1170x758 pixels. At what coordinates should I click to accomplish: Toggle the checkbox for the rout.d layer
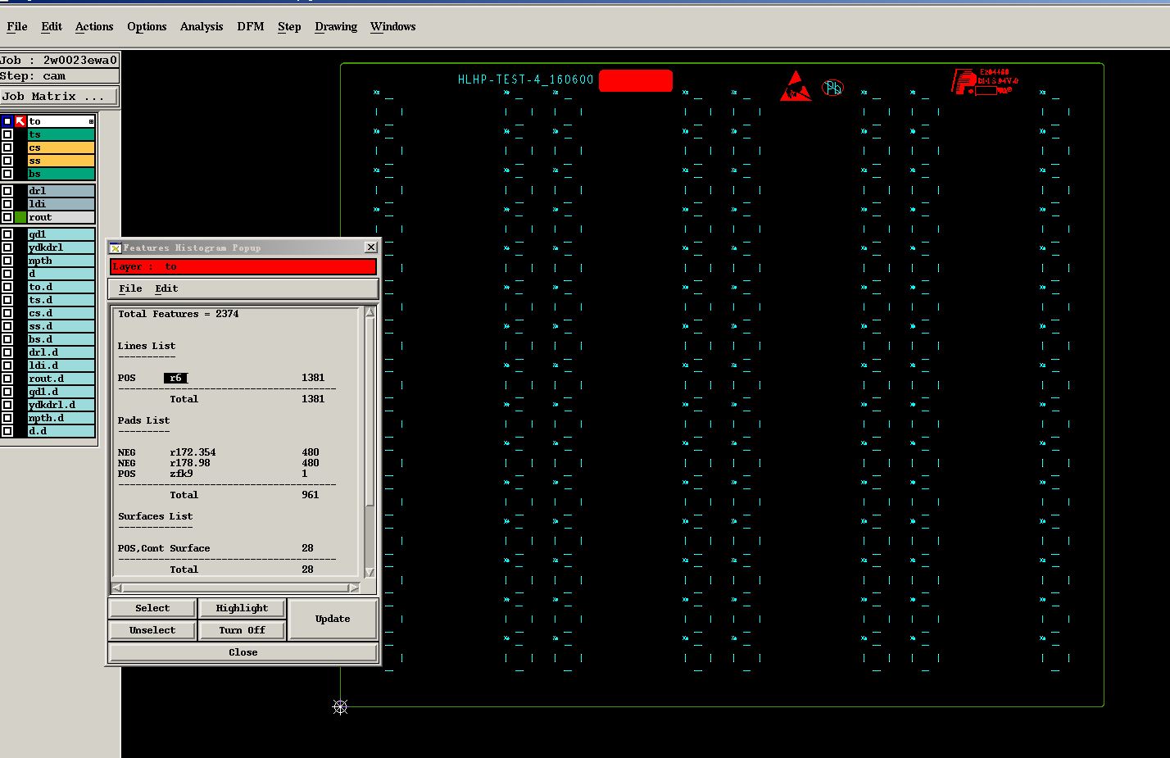tap(7, 379)
